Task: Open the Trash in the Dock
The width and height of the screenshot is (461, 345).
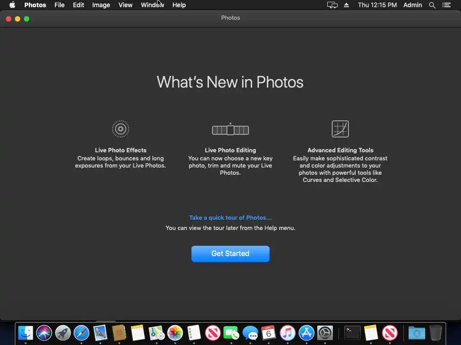Action: pyautogui.click(x=436, y=333)
